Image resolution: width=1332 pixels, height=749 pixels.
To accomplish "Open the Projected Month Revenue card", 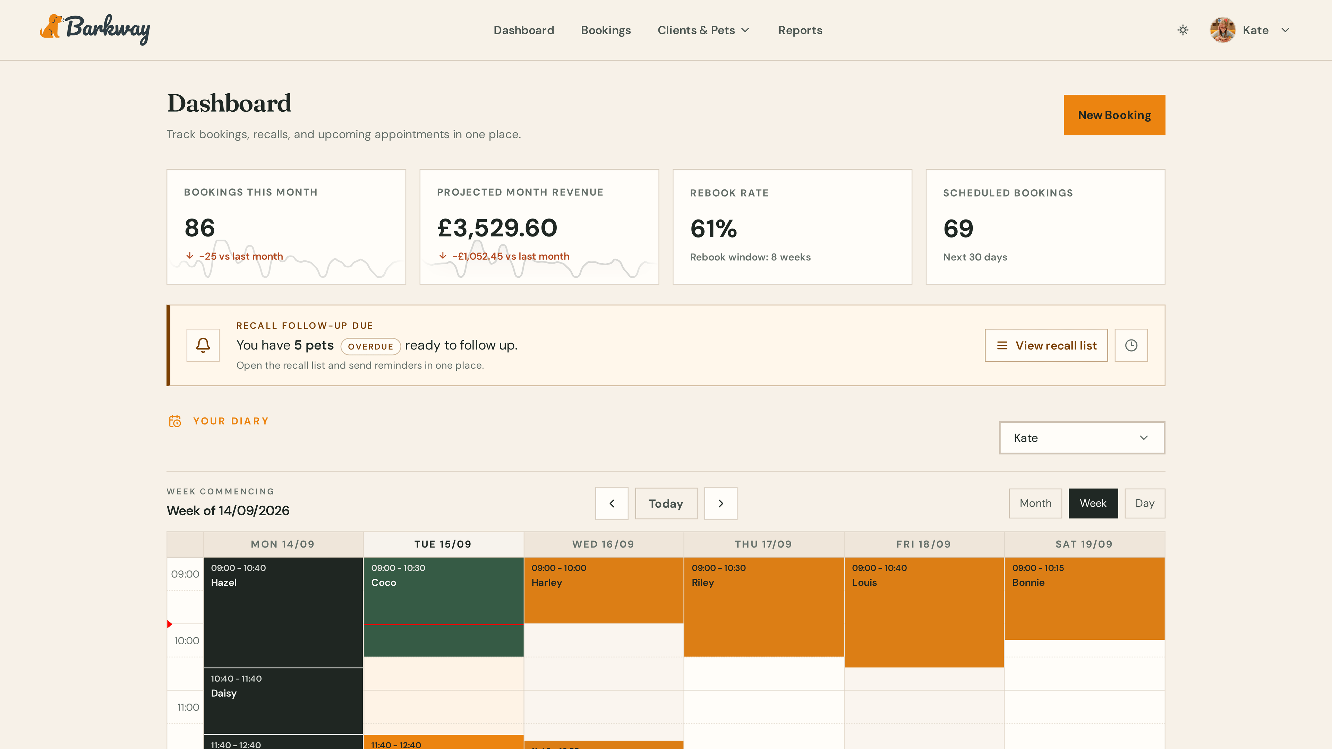I will click(x=539, y=226).
